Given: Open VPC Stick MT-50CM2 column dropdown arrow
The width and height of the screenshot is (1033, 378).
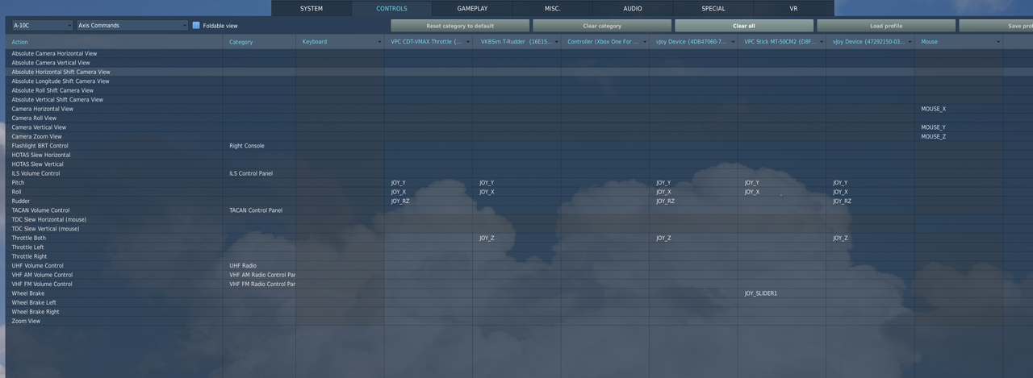Looking at the screenshot, I should click(x=822, y=42).
